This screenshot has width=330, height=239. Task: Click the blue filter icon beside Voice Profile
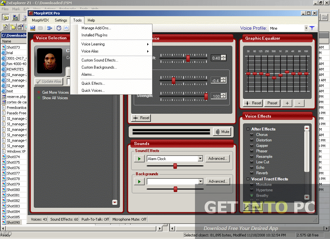[x=312, y=28]
